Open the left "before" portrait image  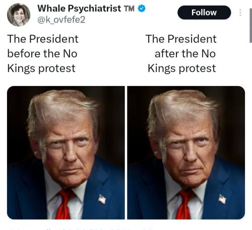66,152
